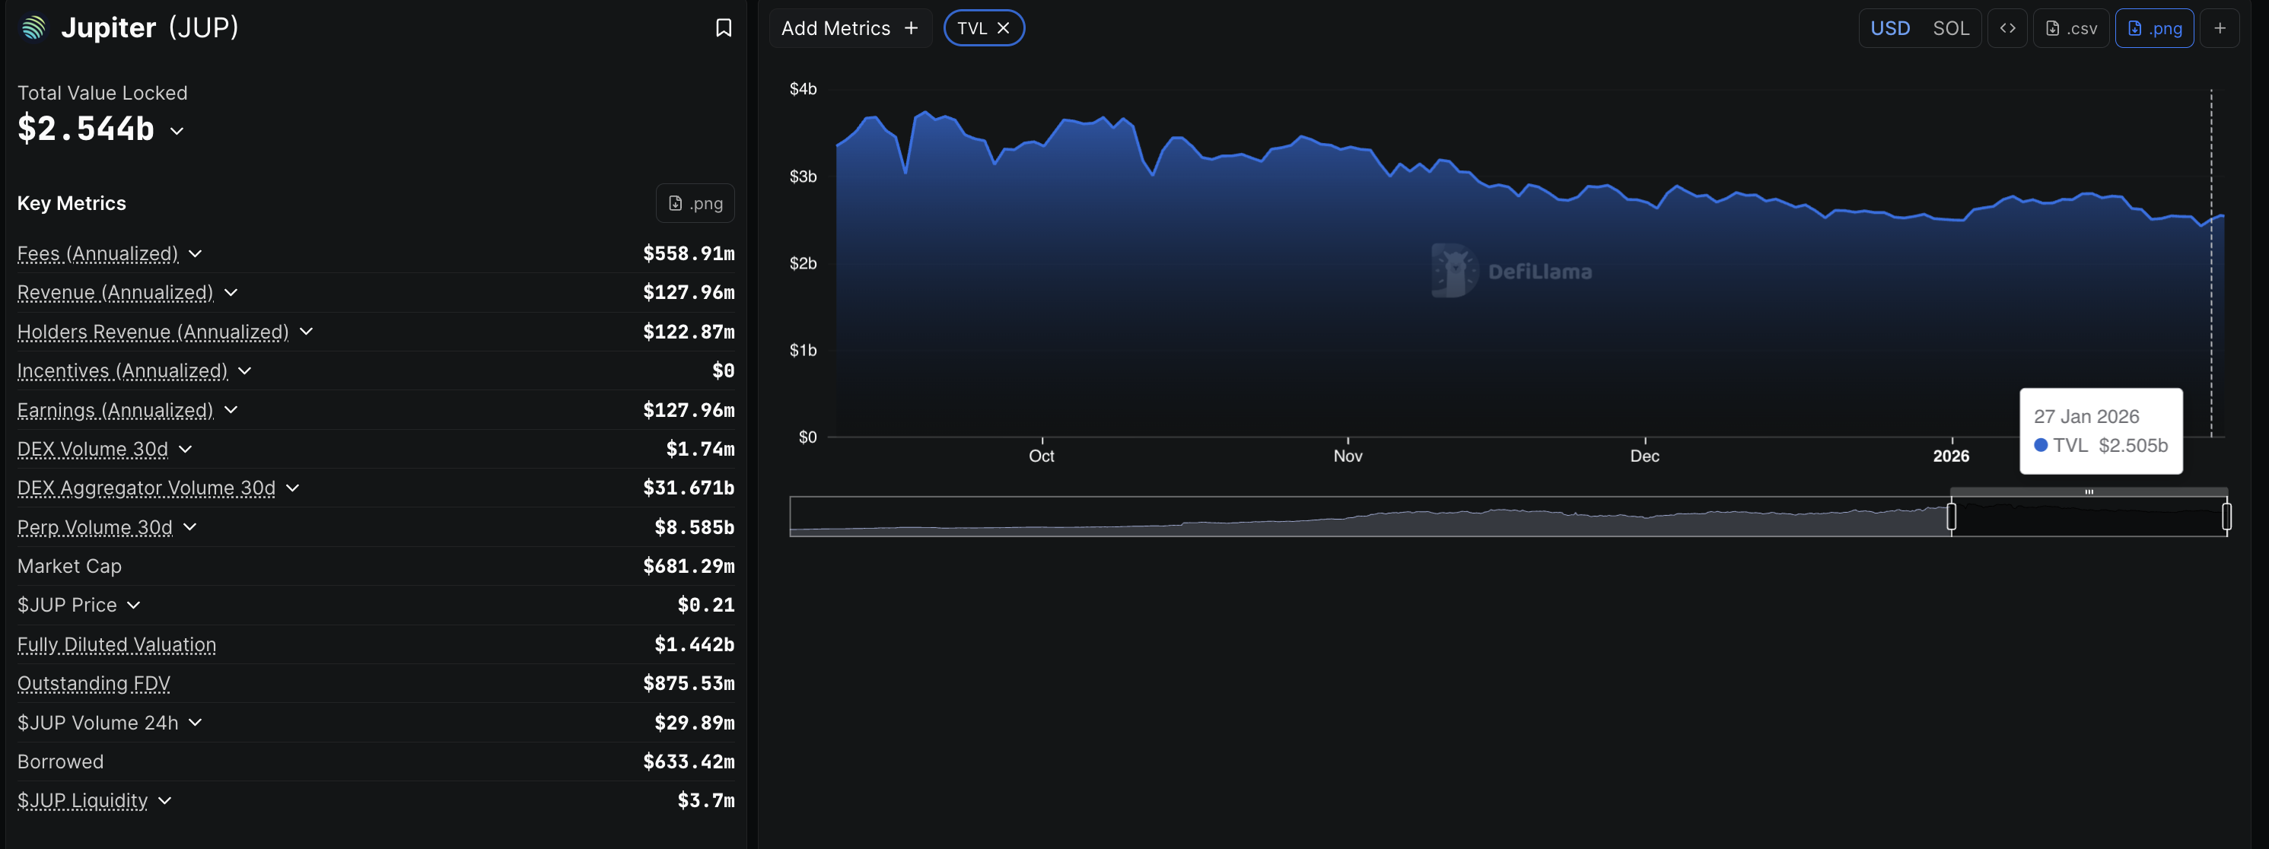Click left handle of chart range slider
The width and height of the screenshot is (2269, 849).
click(1951, 516)
